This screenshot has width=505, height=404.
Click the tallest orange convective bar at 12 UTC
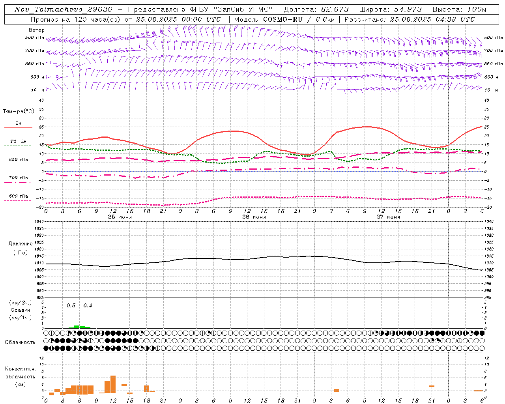[x=113, y=384]
